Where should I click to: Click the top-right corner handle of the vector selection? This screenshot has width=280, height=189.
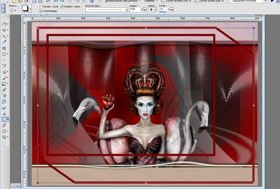[x=254, y=28]
